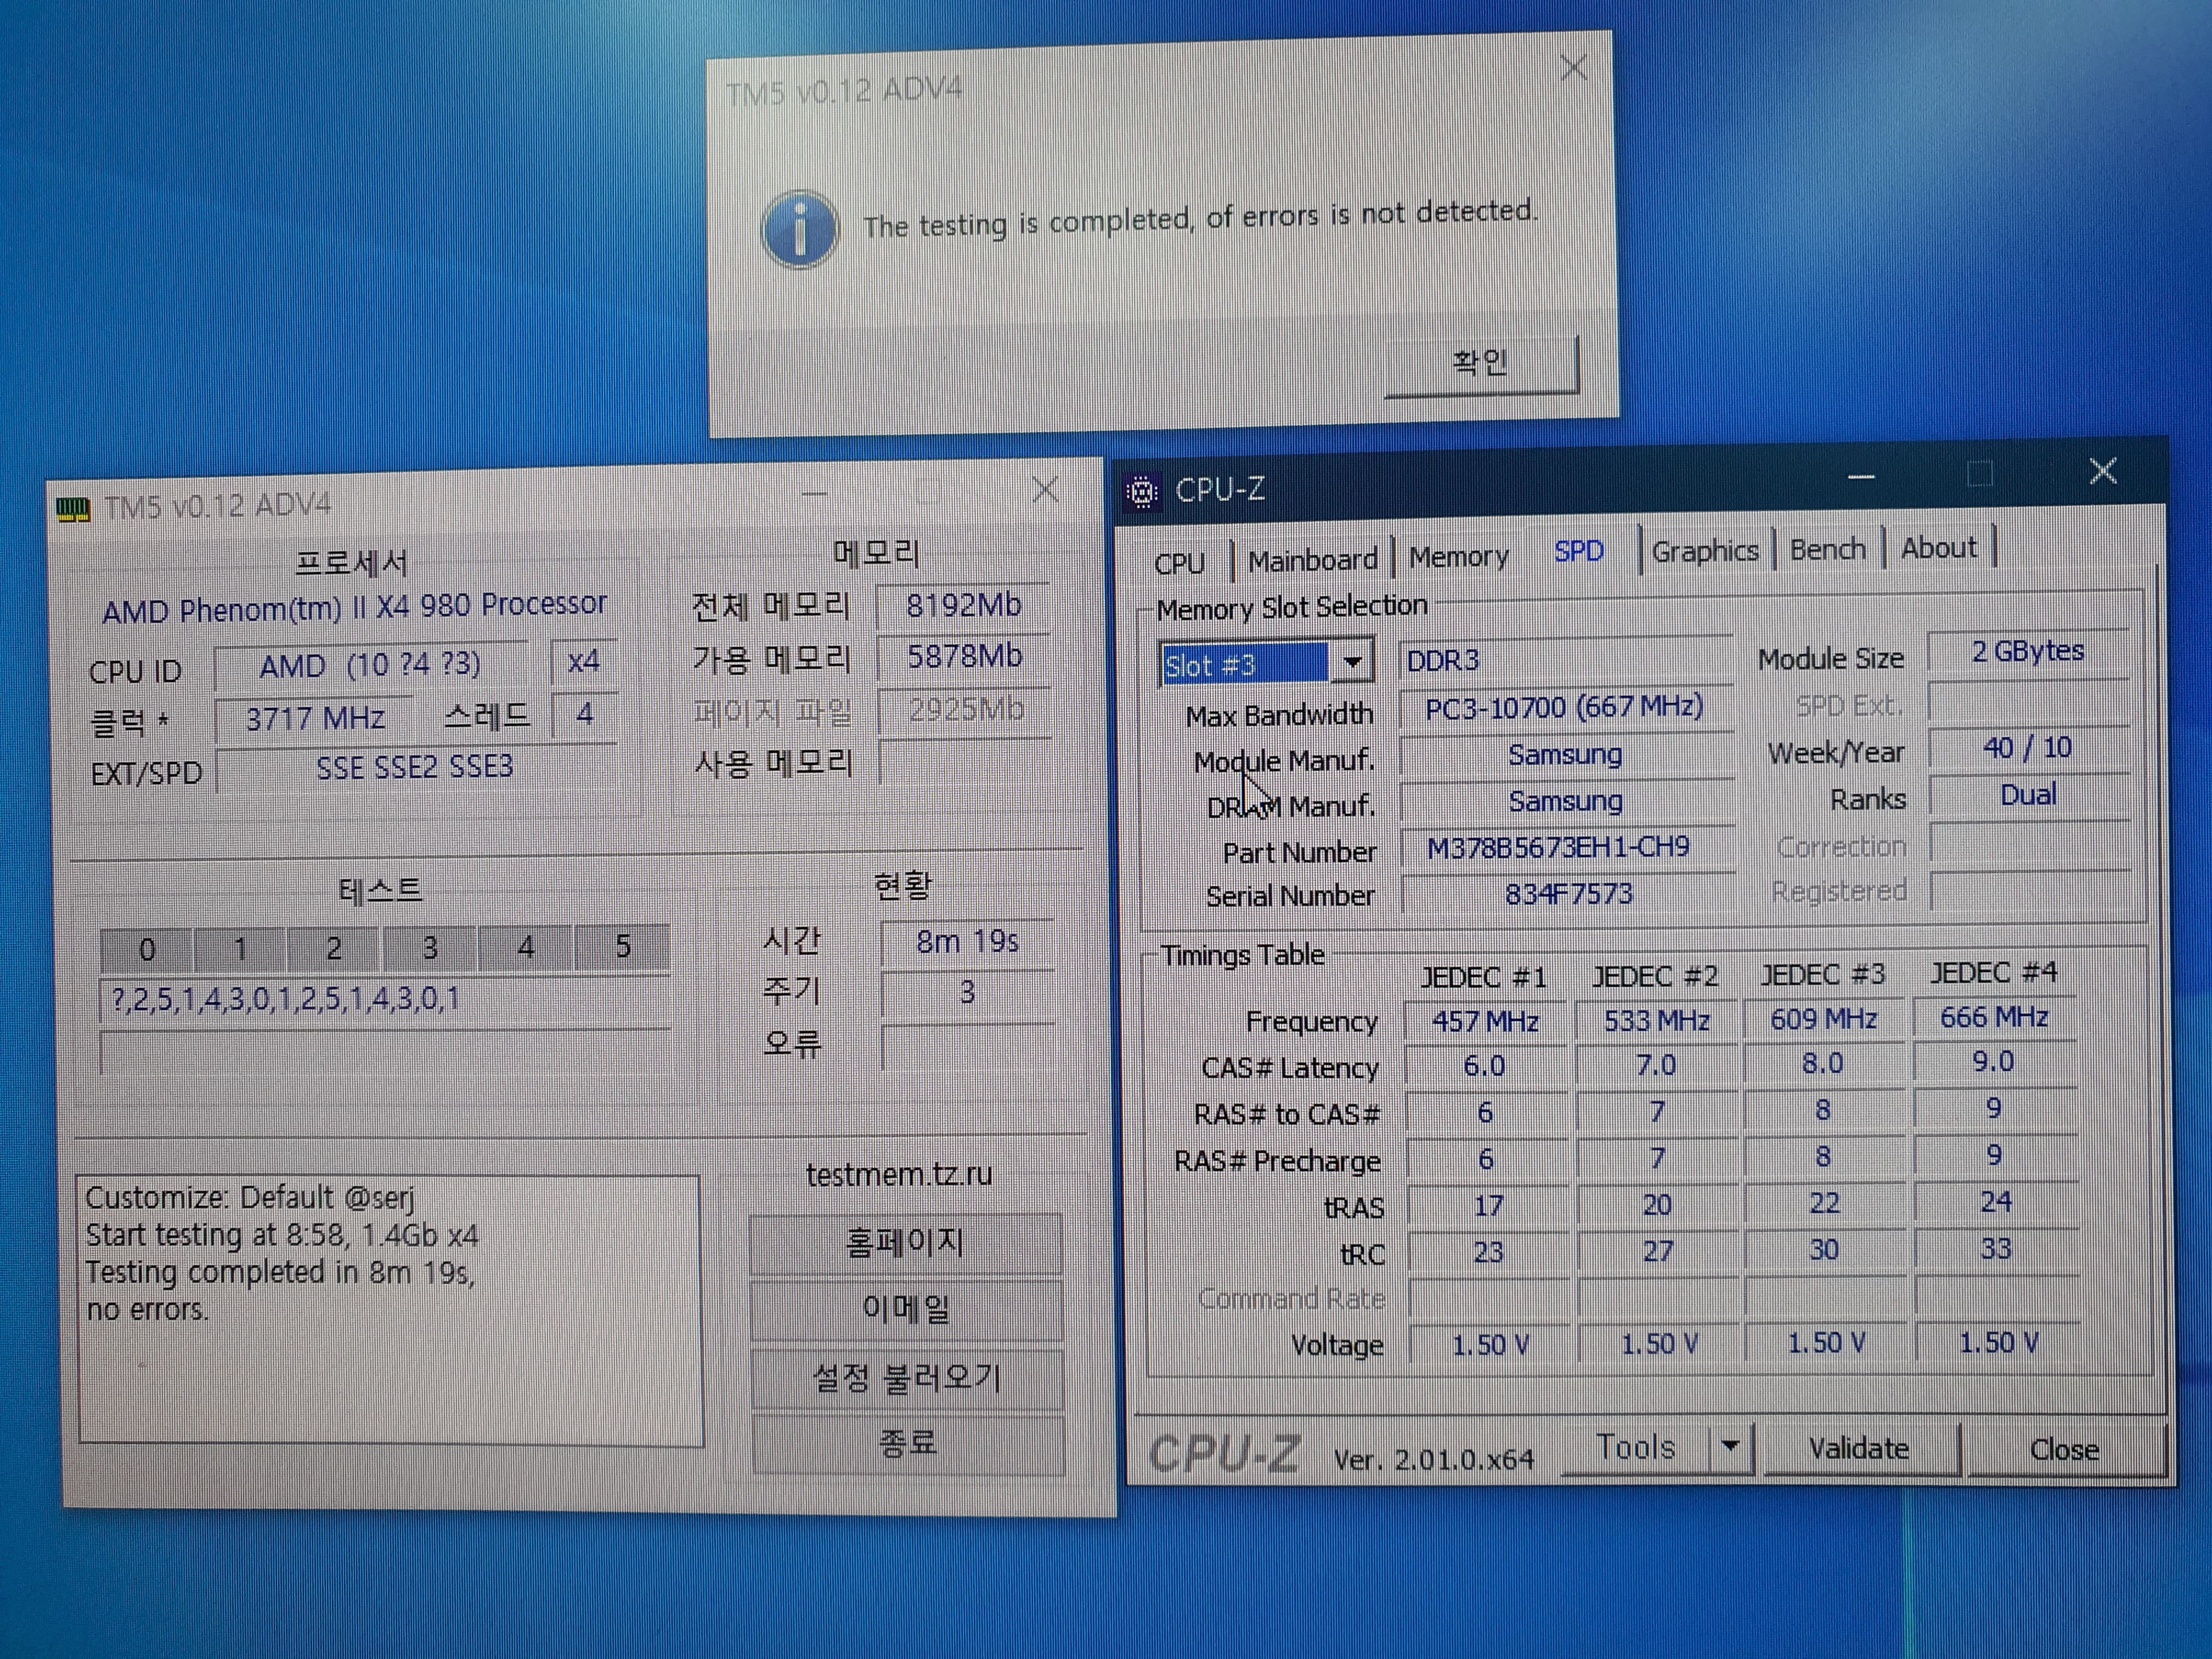This screenshot has height=1659, width=2212.
Task: Click the AMD Phenom II X4 980 processor name
Action: coord(354,607)
